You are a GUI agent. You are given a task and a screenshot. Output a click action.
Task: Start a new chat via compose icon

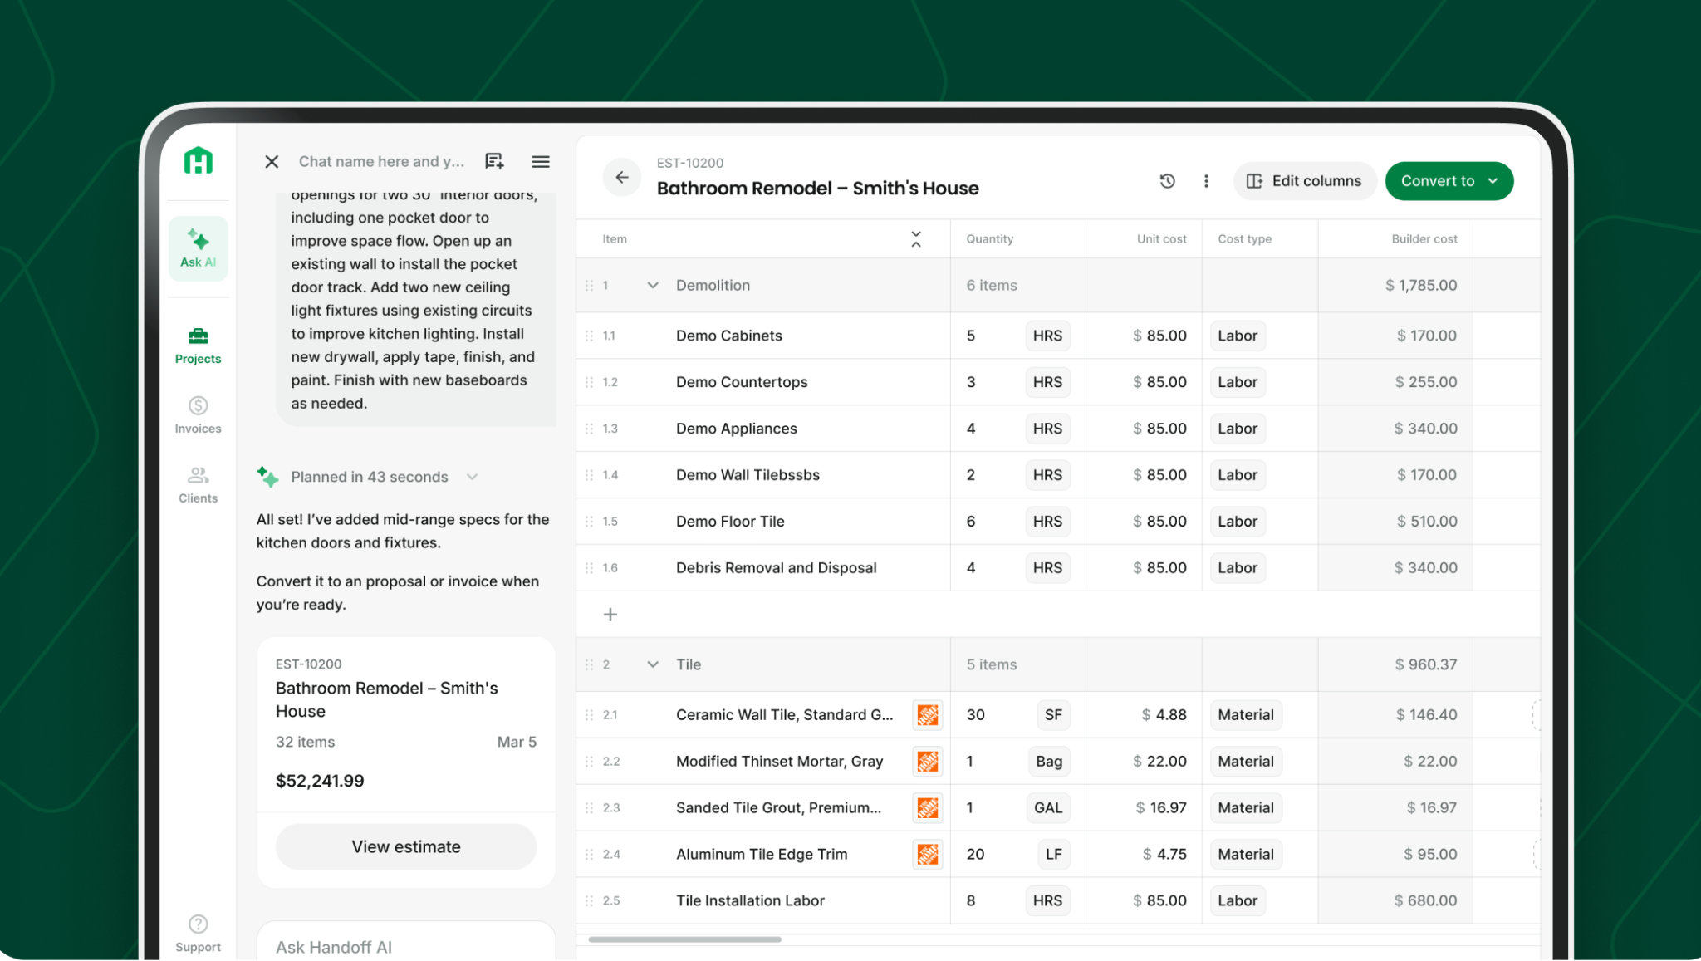pos(494,162)
